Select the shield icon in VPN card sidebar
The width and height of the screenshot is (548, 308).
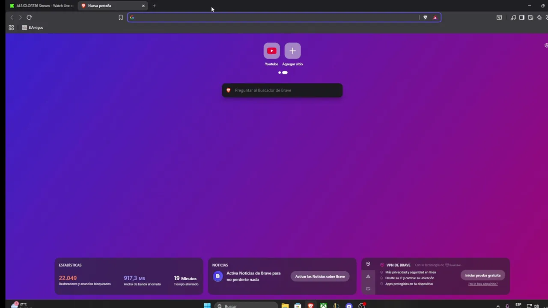pos(368,264)
